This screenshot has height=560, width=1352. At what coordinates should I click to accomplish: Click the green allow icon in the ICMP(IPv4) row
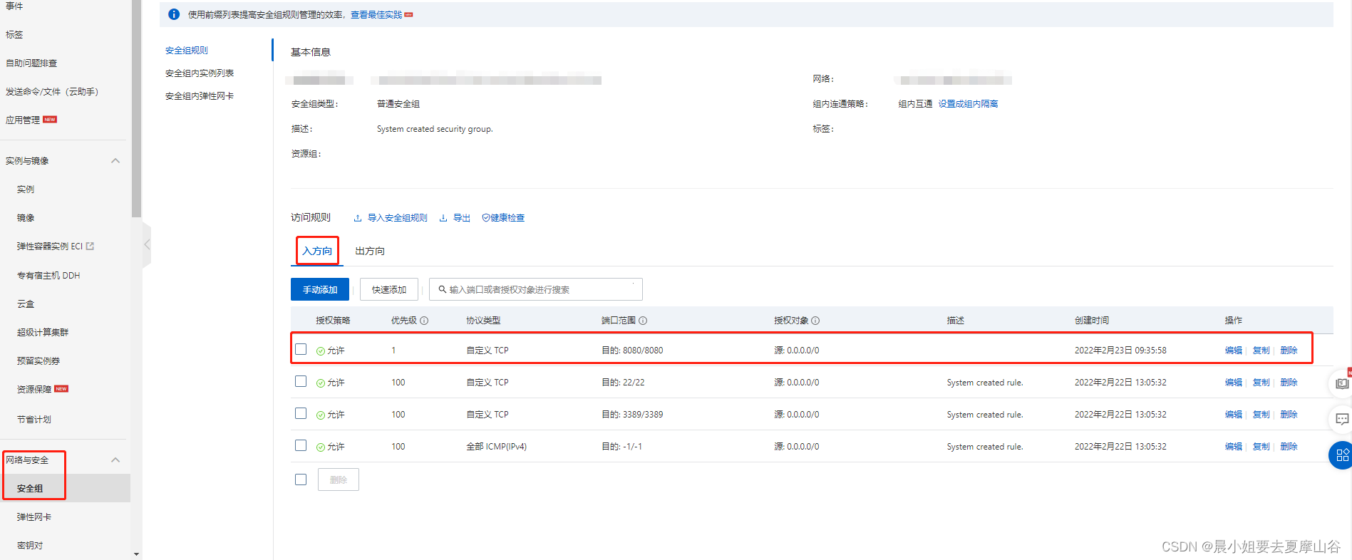[321, 447]
